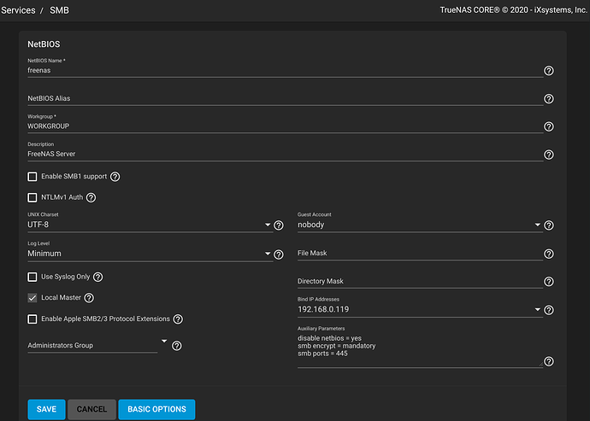This screenshot has width=590, height=421.
Task: Show help for Local Master
Action: (x=89, y=298)
